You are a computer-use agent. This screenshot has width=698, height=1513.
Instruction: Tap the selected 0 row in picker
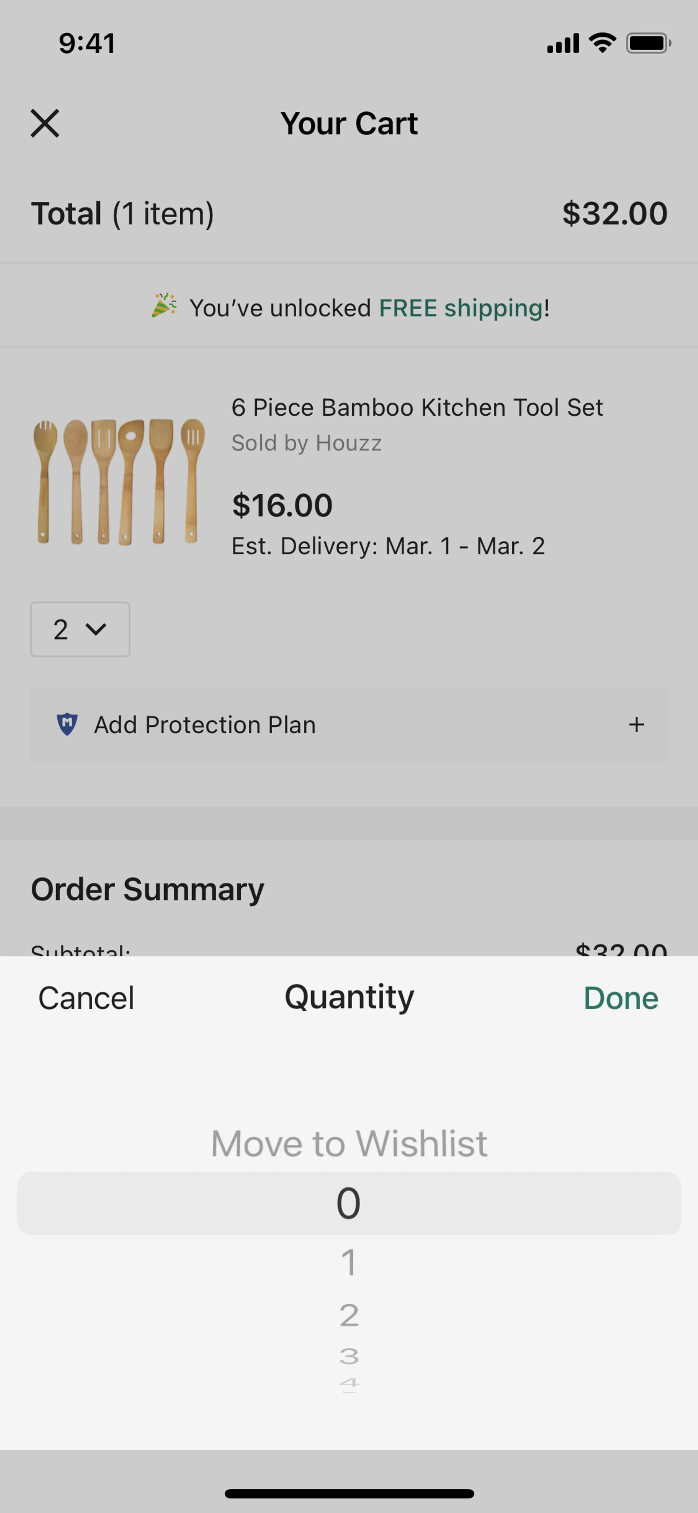click(x=349, y=1203)
